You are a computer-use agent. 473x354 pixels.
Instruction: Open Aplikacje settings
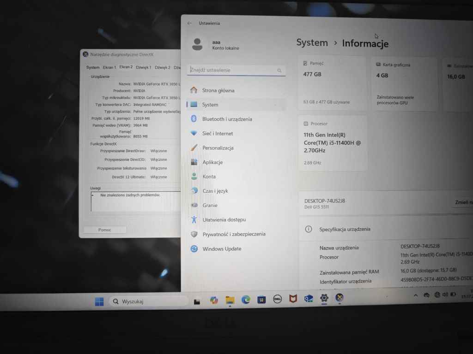[x=236, y=162]
